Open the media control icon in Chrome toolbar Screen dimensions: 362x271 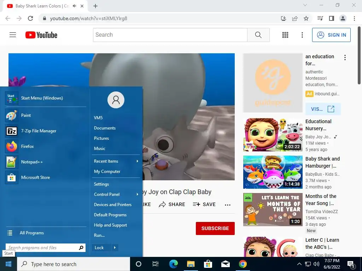320,18
